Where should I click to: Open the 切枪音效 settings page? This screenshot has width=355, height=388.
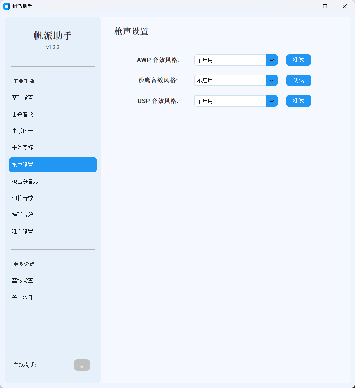(x=22, y=198)
